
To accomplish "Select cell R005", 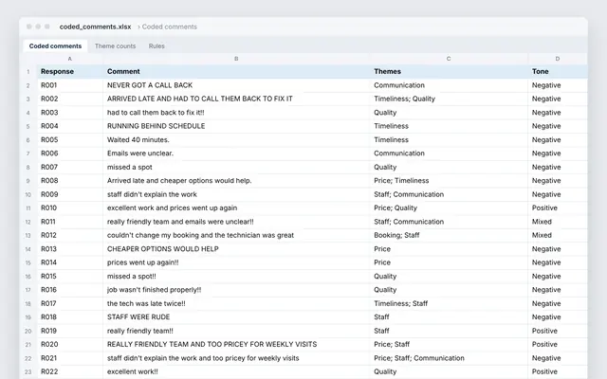I will 70,140.
